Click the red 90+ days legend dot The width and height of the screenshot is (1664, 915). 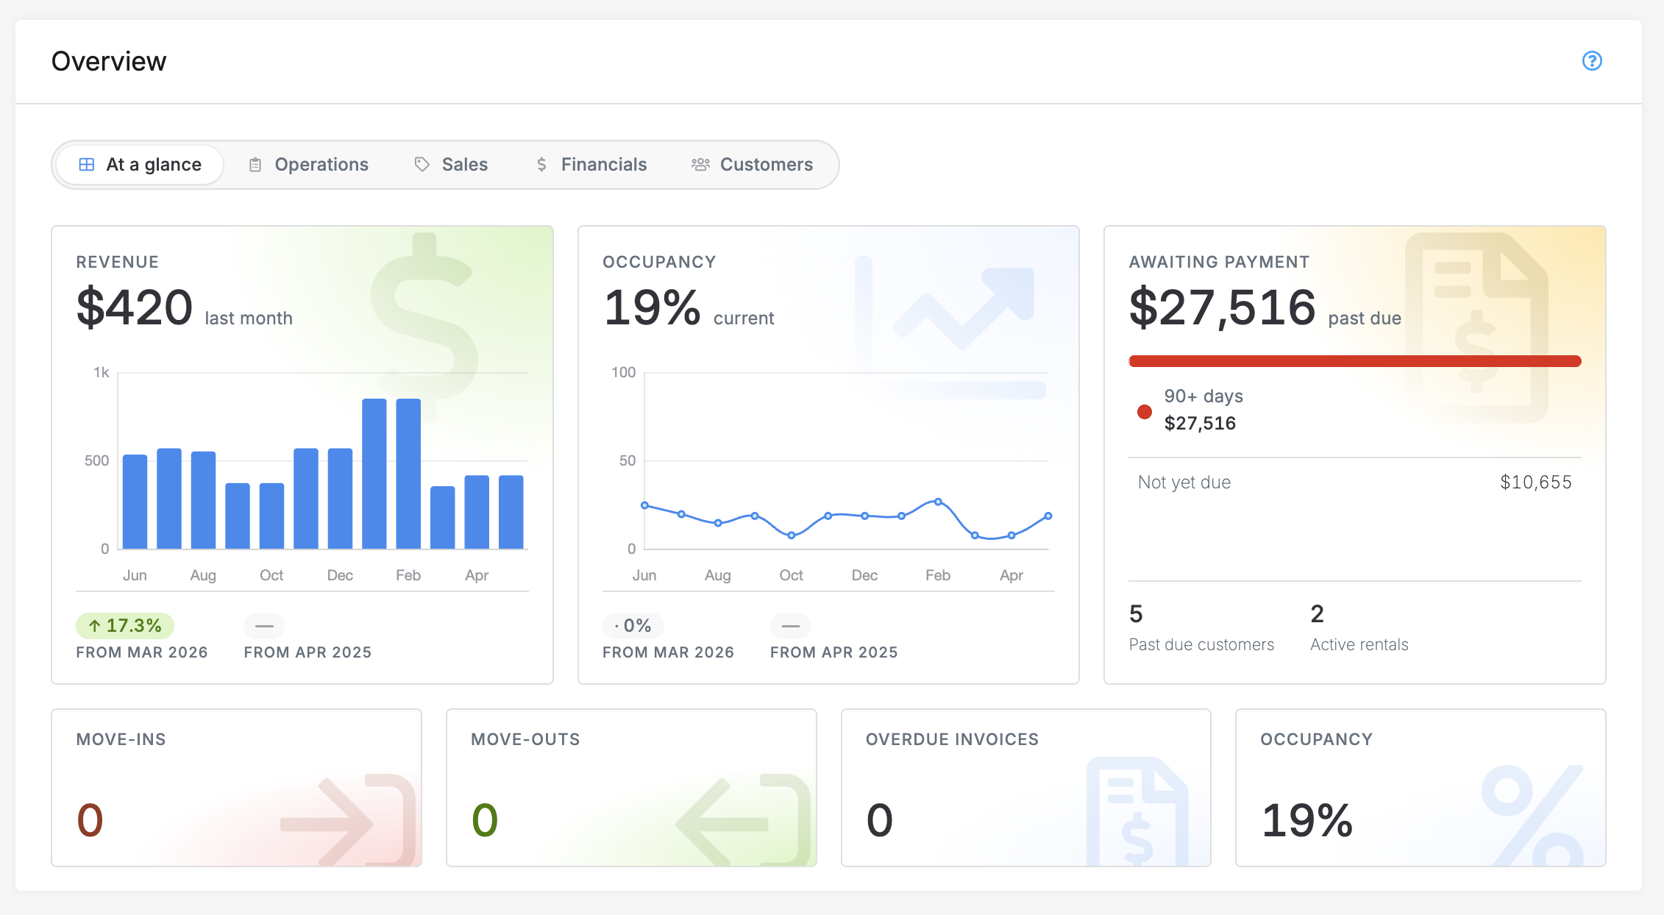click(1145, 411)
